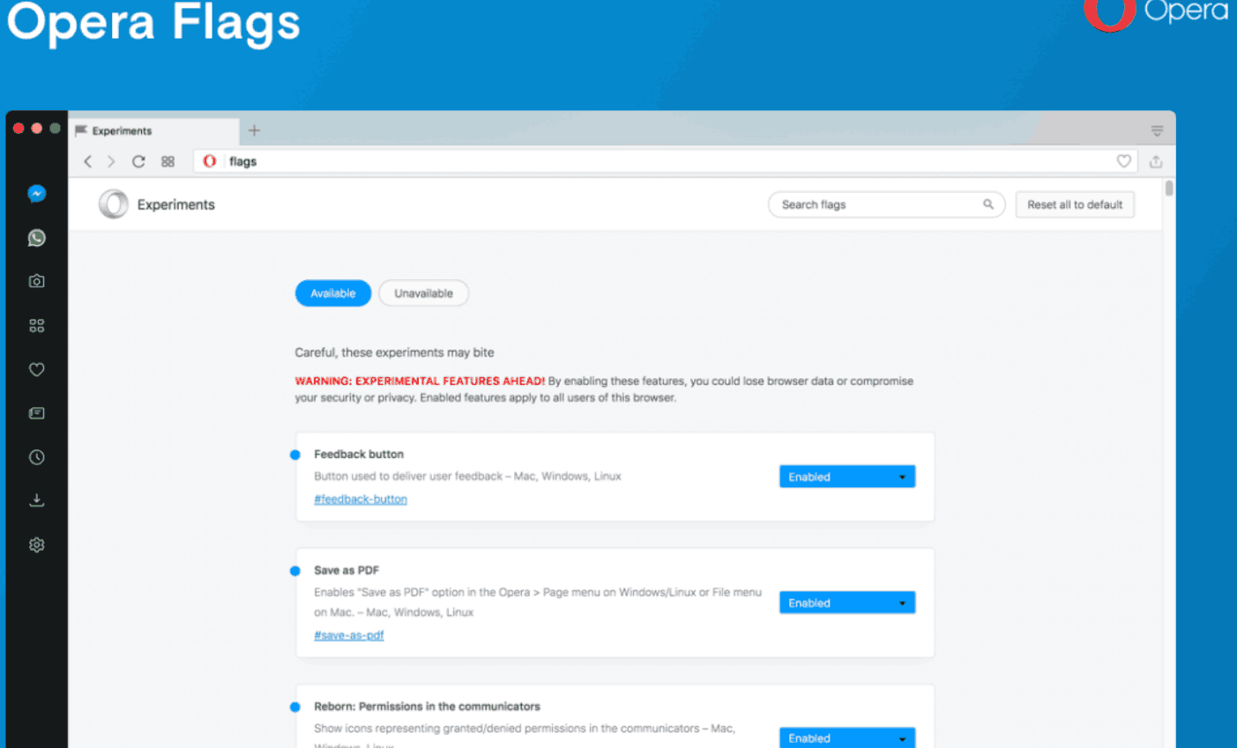Click the Save as PDF experiment title
Image resolution: width=1237 pixels, height=748 pixels.
pyautogui.click(x=347, y=570)
